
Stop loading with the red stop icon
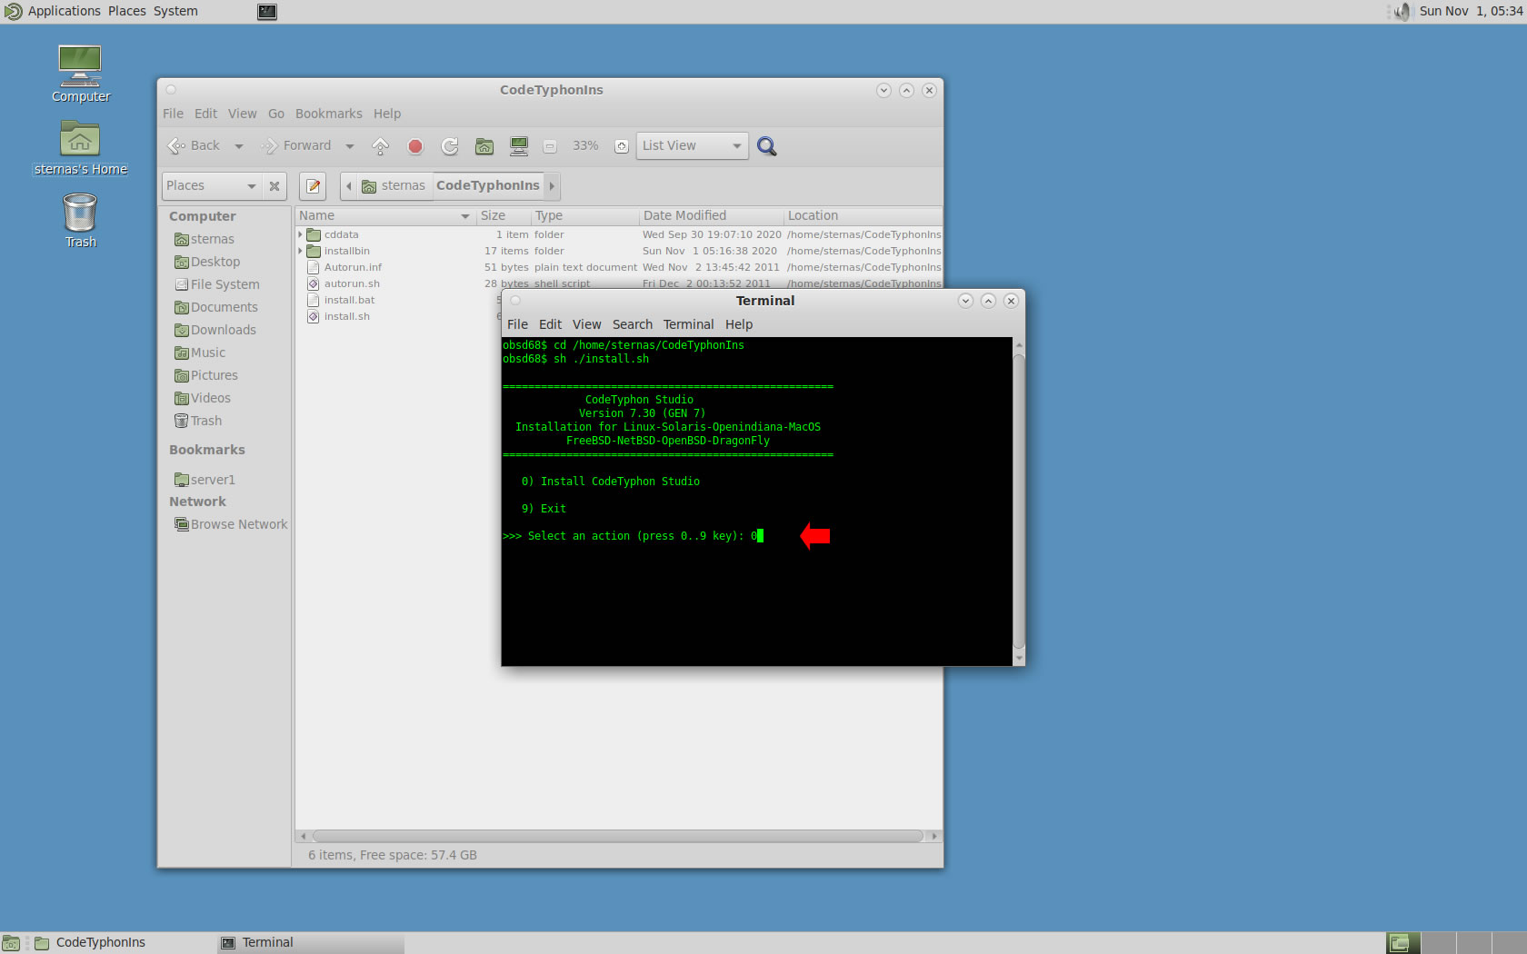tap(415, 146)
